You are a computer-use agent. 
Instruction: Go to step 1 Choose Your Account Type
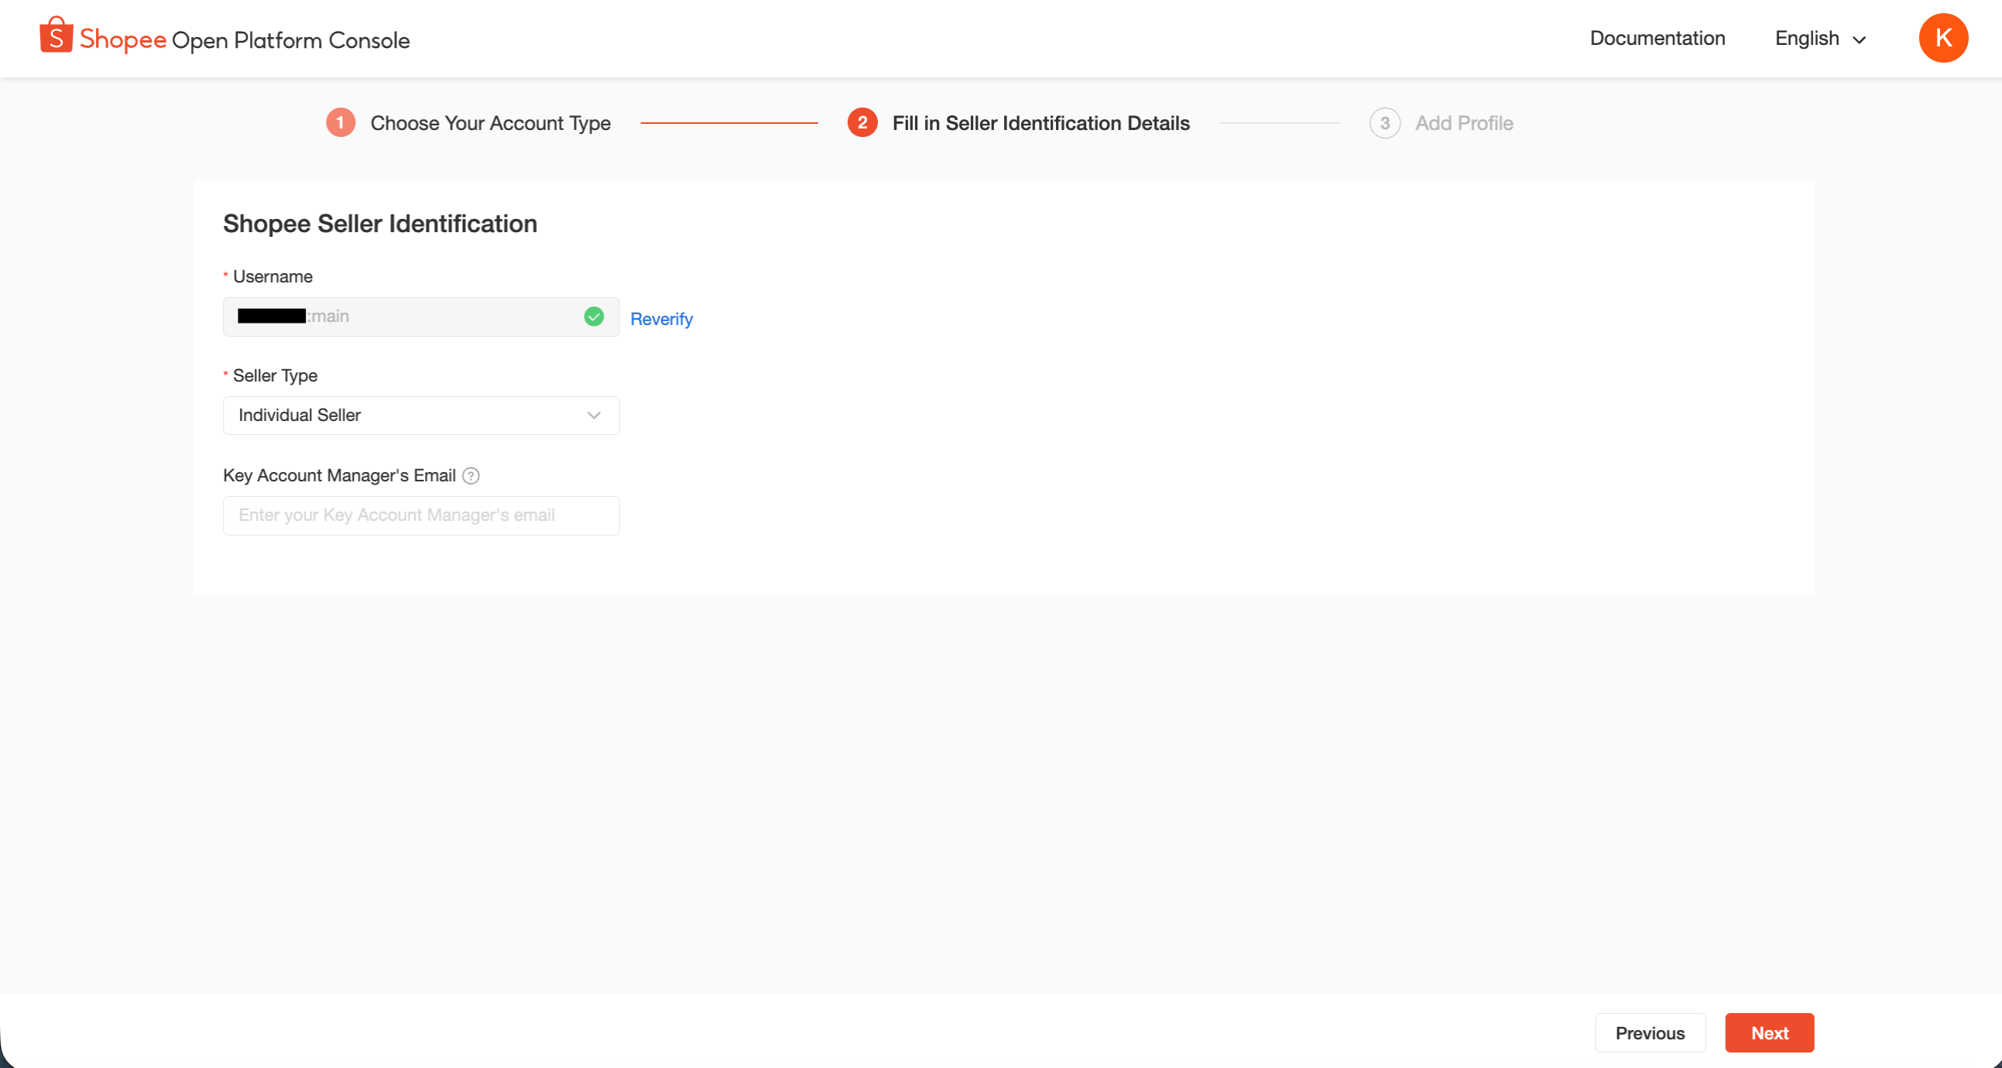pos(468,123)
